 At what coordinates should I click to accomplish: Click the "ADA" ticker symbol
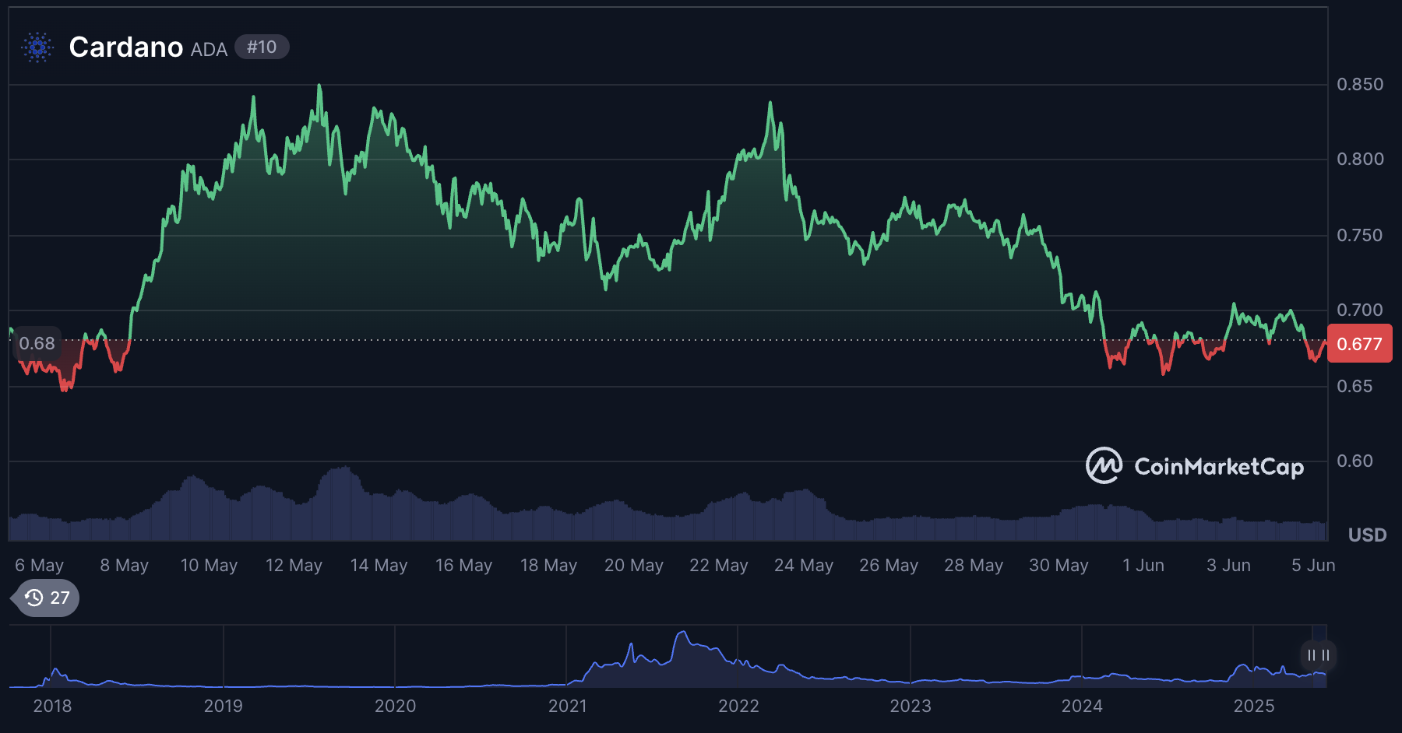[x=209, y=48]
